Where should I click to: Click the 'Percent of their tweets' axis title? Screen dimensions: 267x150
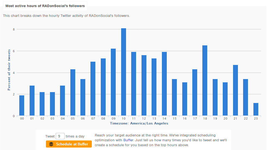click(9, 70)
